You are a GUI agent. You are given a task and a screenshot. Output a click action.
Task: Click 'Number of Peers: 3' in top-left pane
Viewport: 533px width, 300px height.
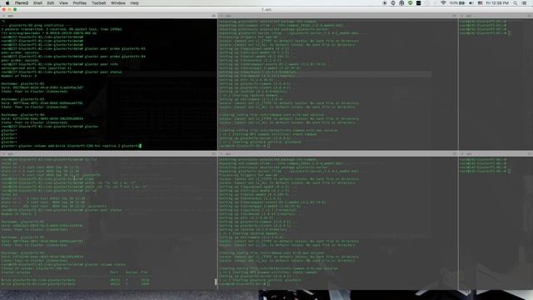[18, 76]
